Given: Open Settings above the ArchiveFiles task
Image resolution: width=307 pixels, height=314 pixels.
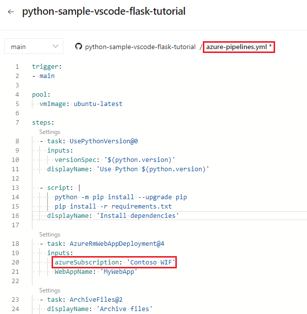Looking at the screenshot, I should click(50, 290).
